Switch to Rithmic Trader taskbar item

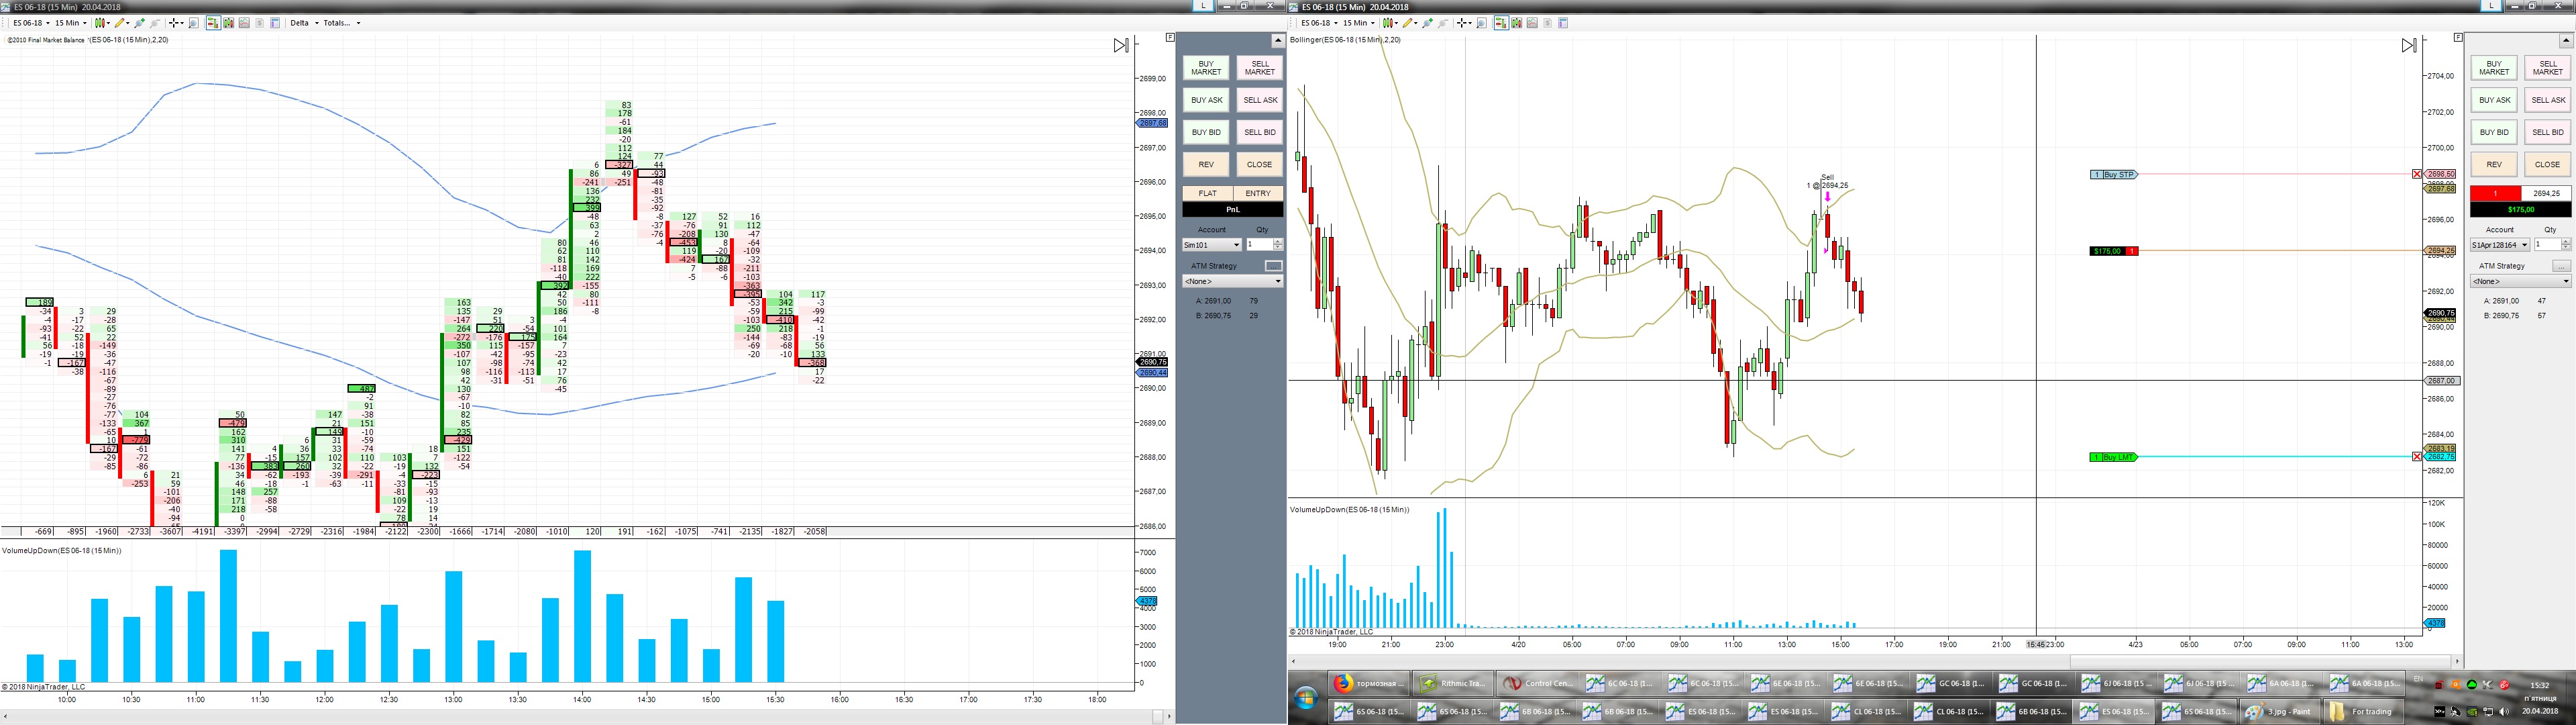tap(1452, 683)
